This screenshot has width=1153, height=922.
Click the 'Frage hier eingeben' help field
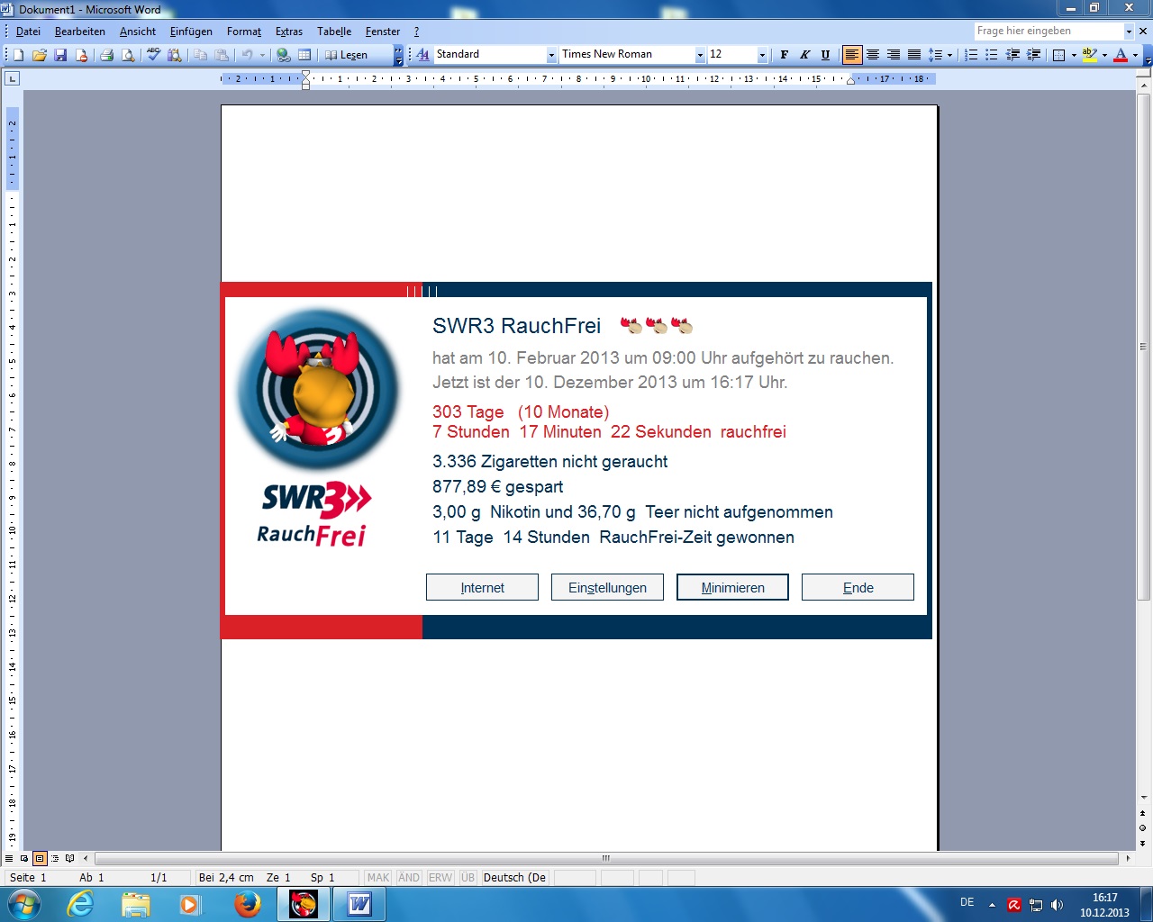(x=1049, y=32)
